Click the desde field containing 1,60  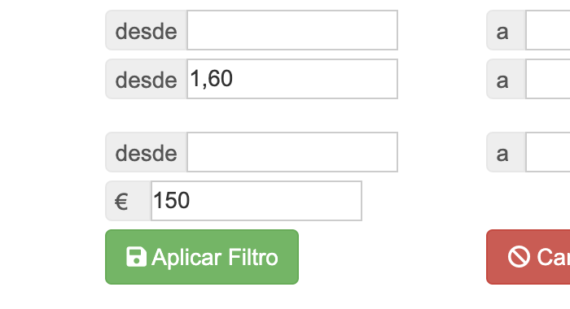point(292,79)
